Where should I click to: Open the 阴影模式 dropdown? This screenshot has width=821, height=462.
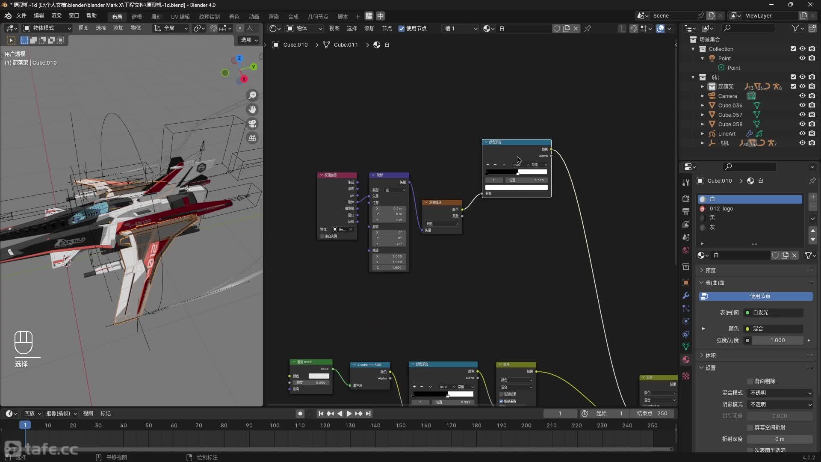(780, 405)
